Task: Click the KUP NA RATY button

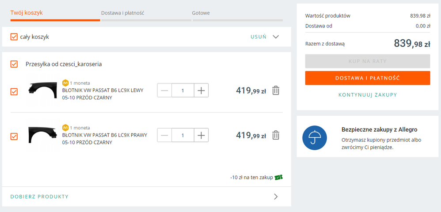Action: click(368, 61)
